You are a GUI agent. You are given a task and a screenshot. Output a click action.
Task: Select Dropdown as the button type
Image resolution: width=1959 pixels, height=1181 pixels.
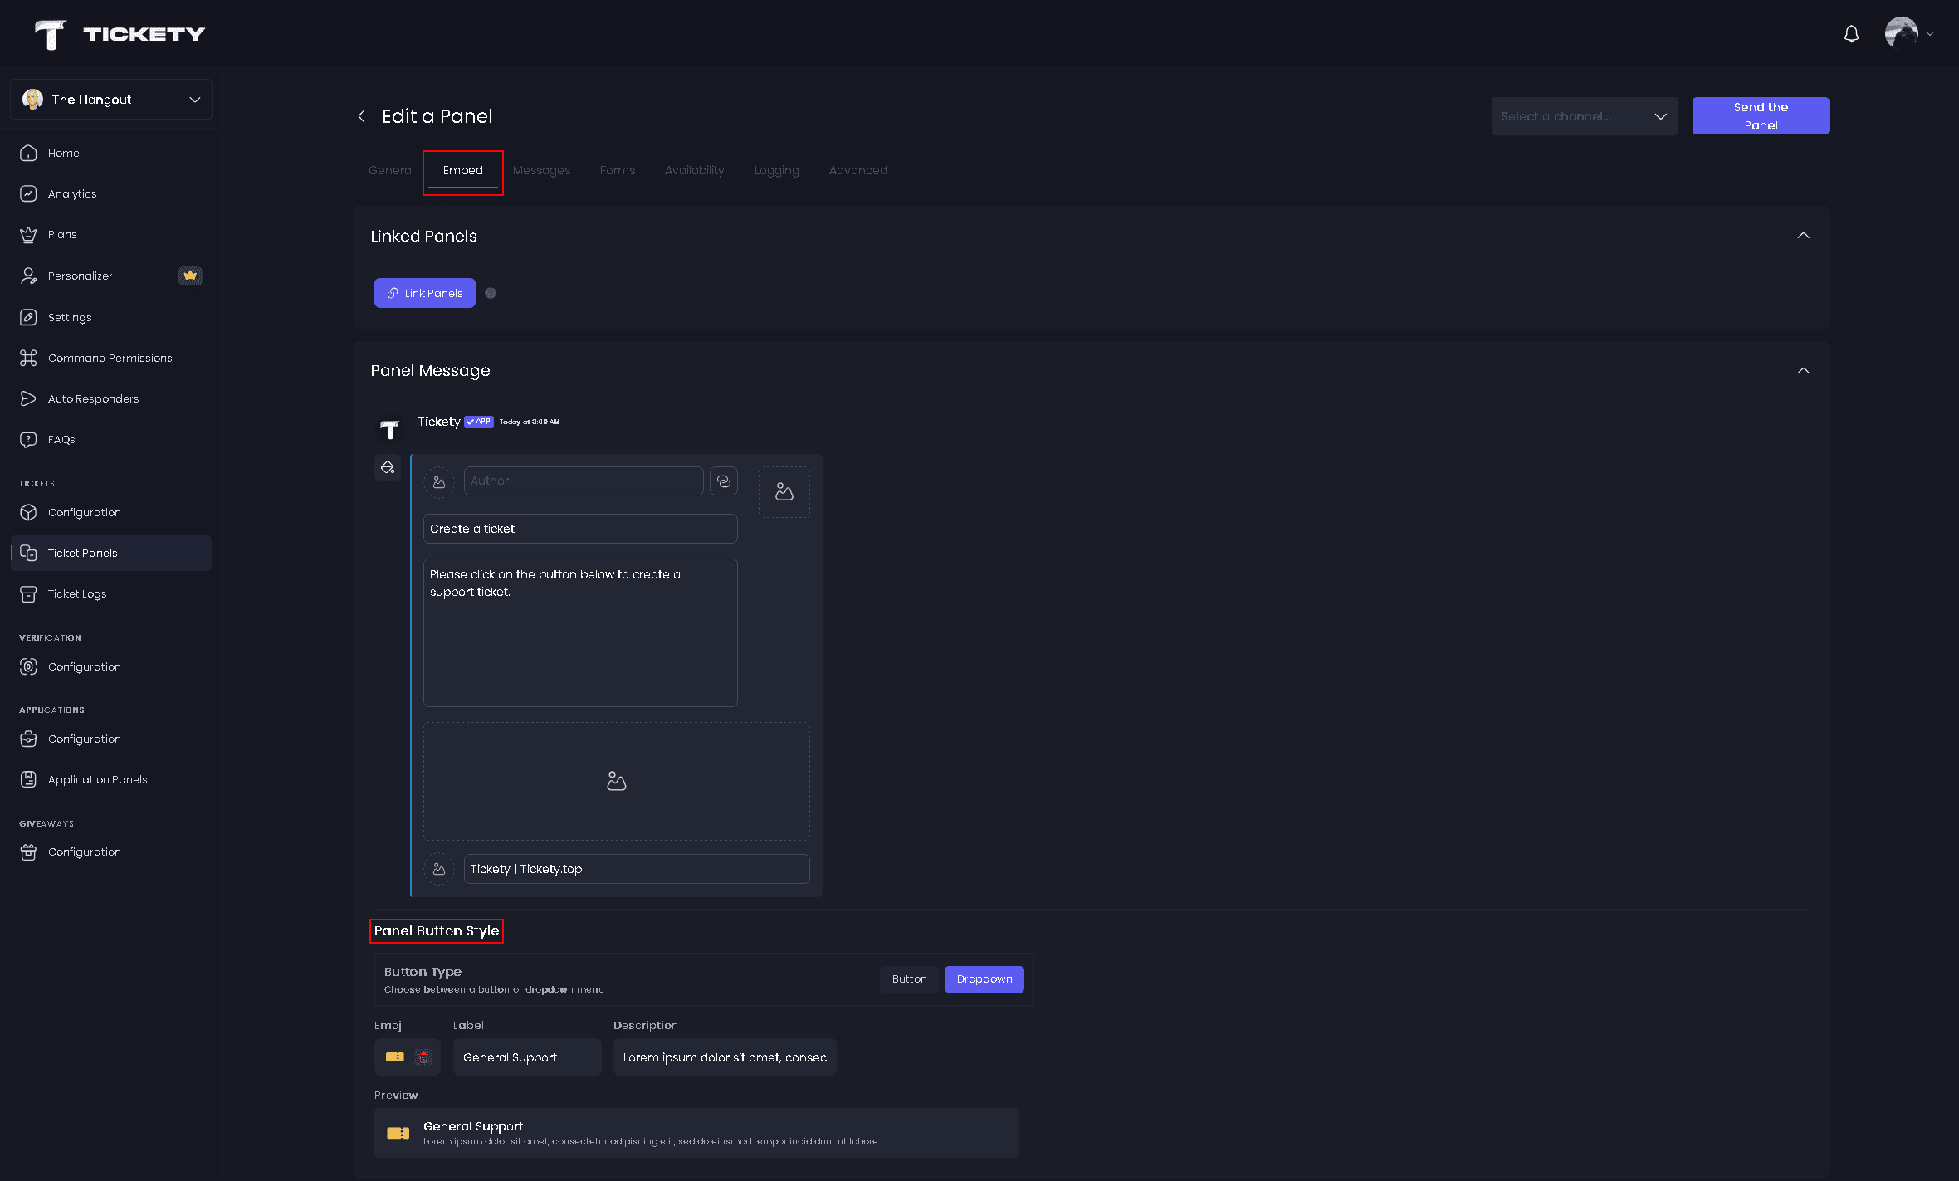[x=984, y=979]
